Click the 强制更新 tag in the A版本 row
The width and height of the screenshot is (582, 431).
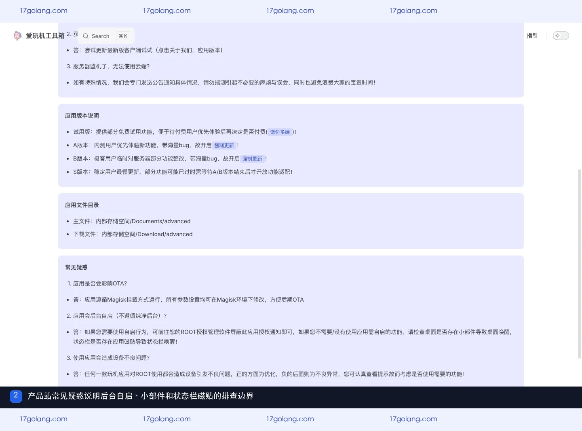(x=224, y=146)
